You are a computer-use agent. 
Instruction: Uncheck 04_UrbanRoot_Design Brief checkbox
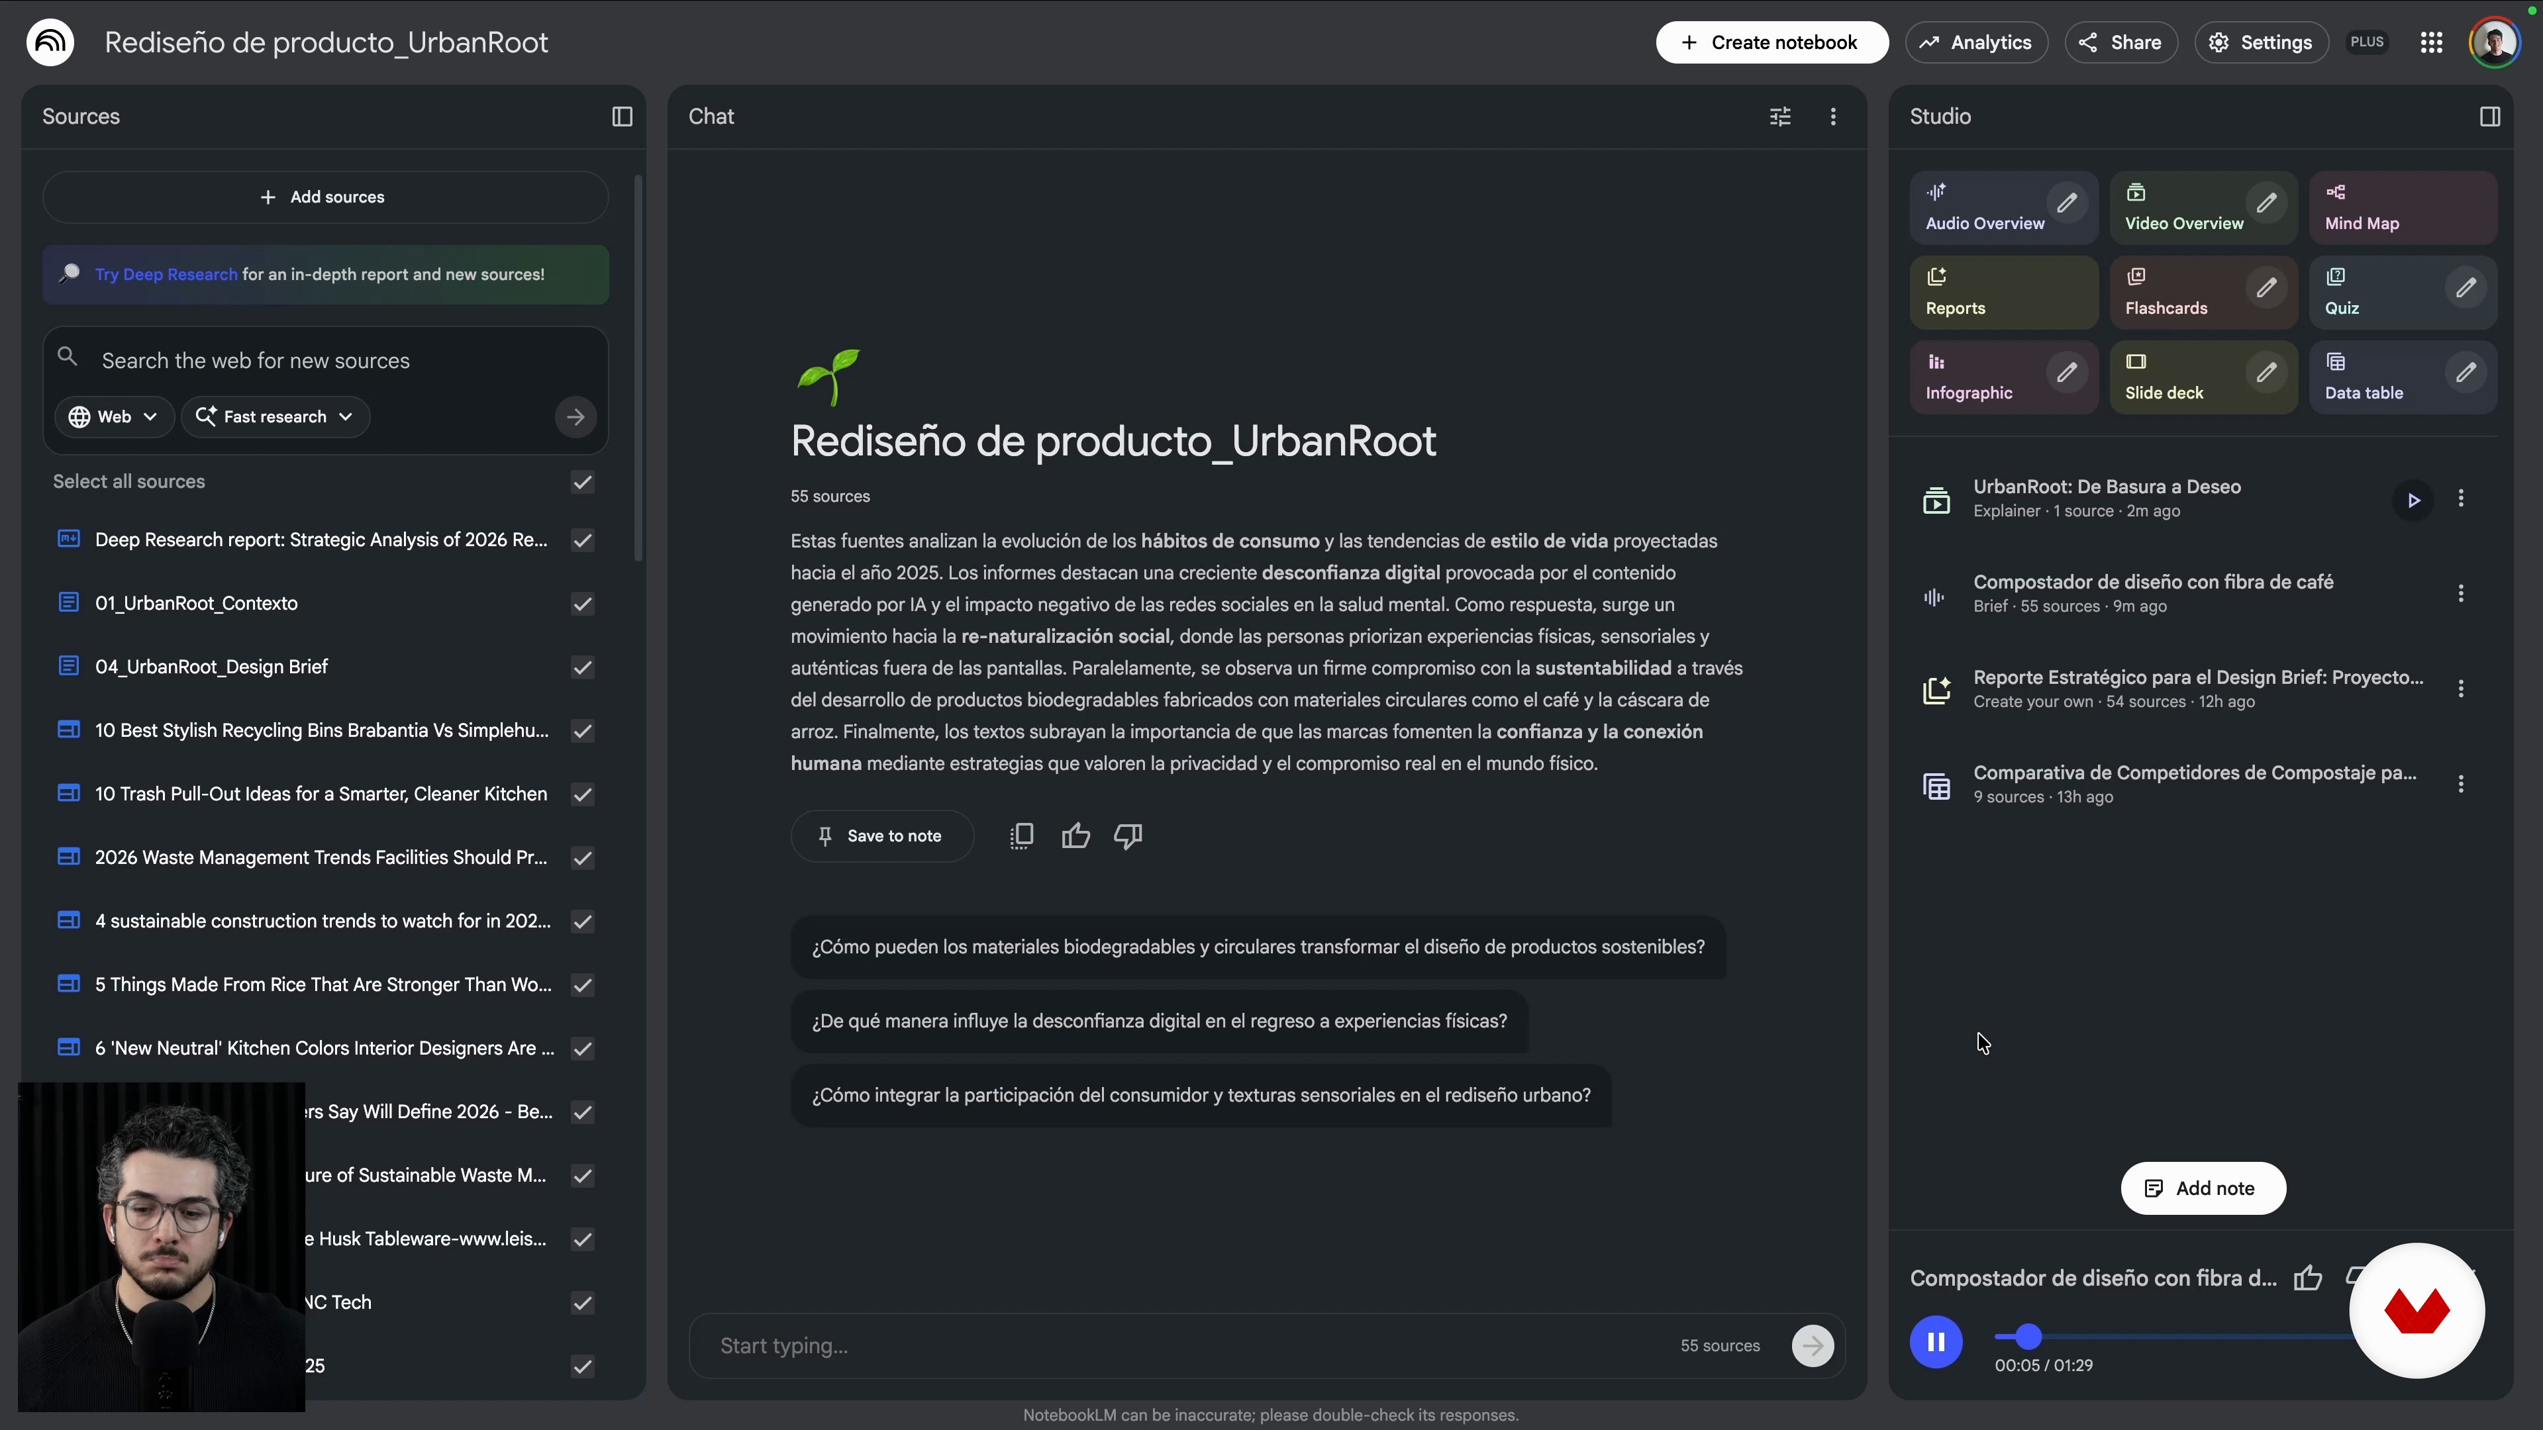(x=583, y=667)
